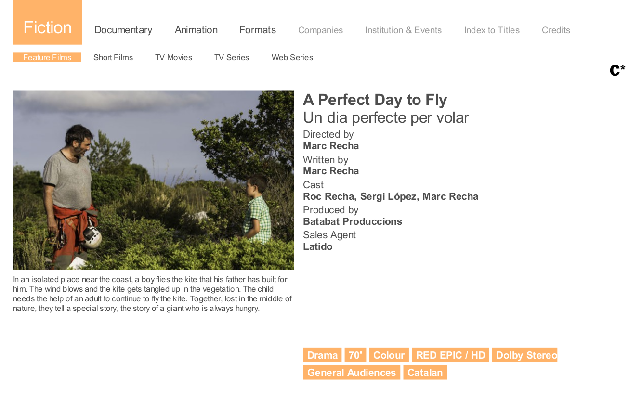This screenshot has height=401, width=642.
Task: Select the RED EPIC / HD tag
Action: click(450, 355)
